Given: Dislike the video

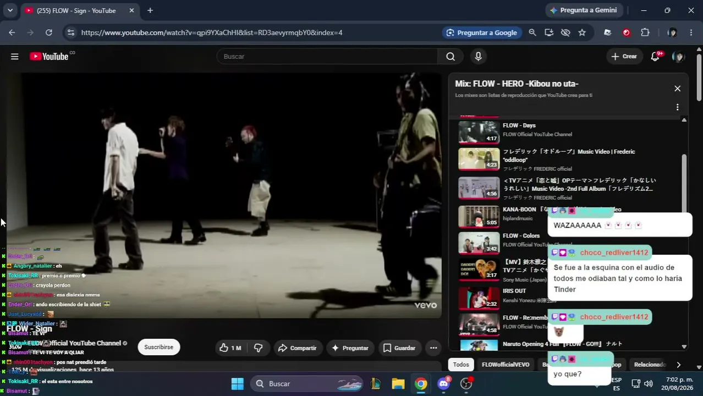Looking at the screenshot, I should [x=258, y=348].
